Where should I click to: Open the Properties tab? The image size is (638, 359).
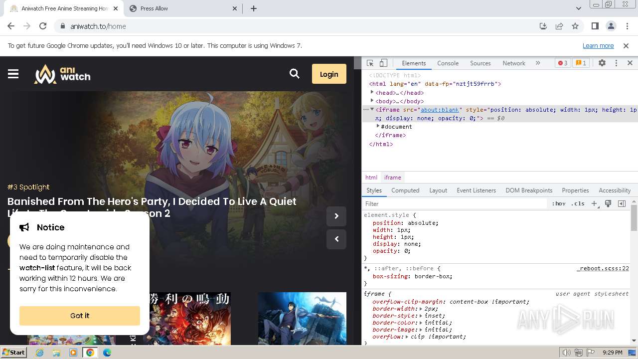click(575, 190)
